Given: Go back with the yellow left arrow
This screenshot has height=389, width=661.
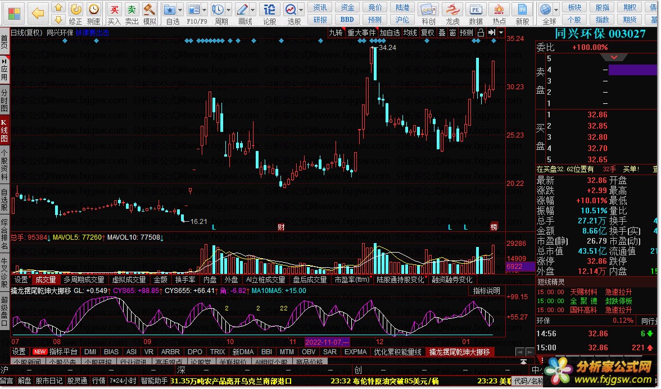Looking at the screenshot, I should (38, 13).
